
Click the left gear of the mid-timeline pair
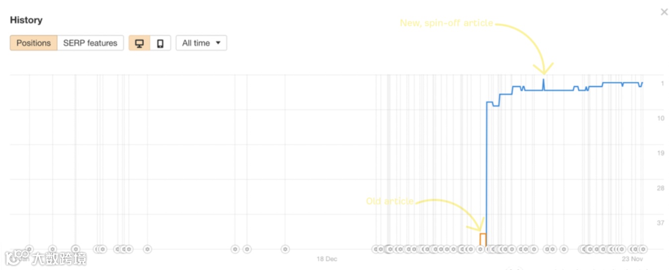click(x=235, y=249)
